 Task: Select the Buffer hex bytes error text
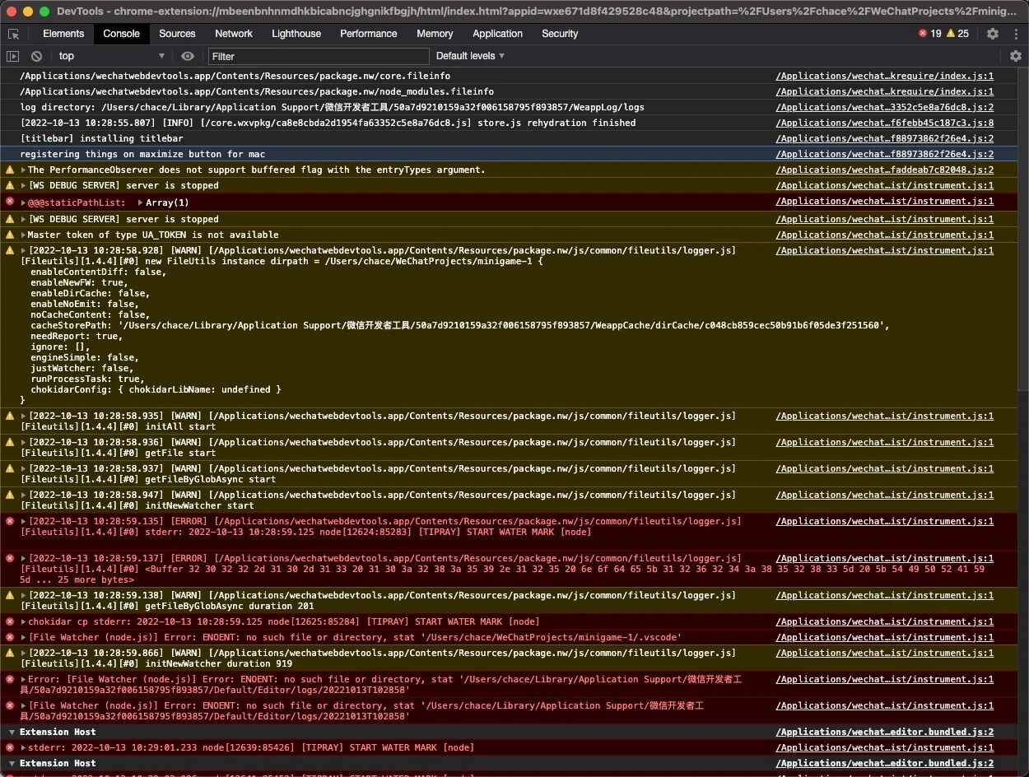[502, 574]
